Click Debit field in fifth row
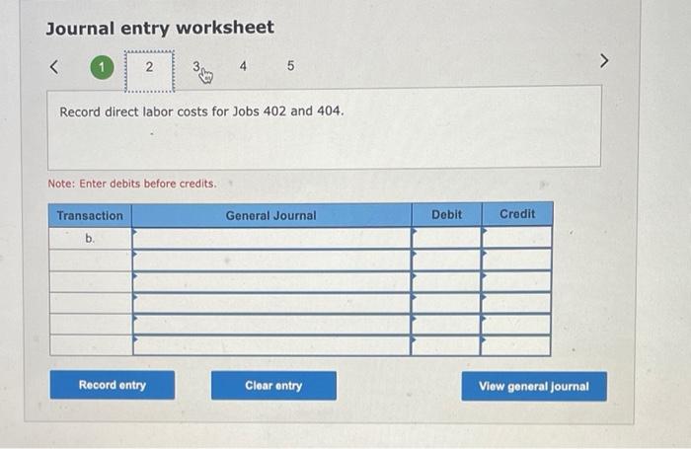The width and height of the screenshot is (691, 449). pyautogui.click(x=446, y=325)
